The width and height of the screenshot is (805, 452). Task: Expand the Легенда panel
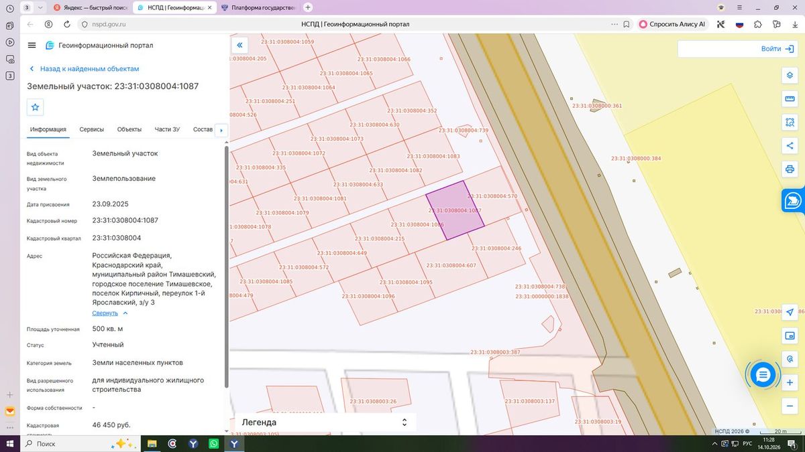coord(325,423)
